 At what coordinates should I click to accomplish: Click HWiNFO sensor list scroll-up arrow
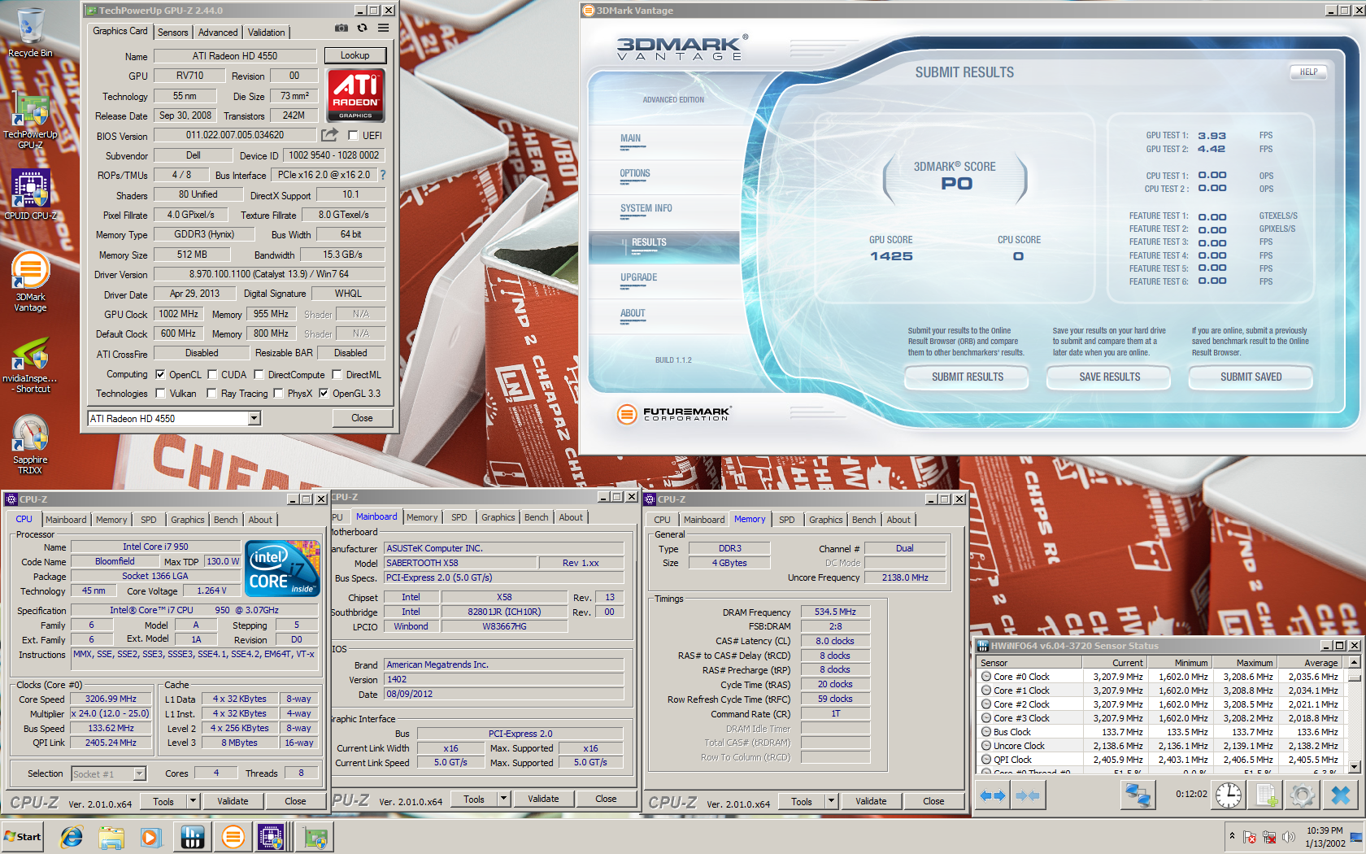pyautogui.click(x=1354, y=663)
